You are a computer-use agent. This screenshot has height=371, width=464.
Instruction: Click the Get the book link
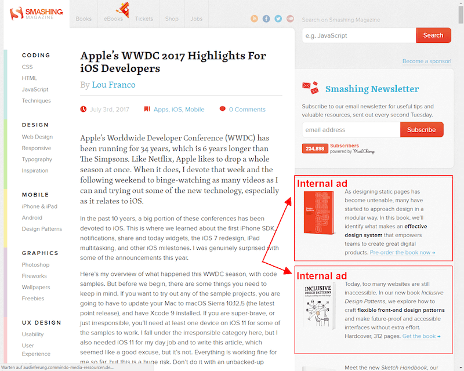tap(422, 336)
